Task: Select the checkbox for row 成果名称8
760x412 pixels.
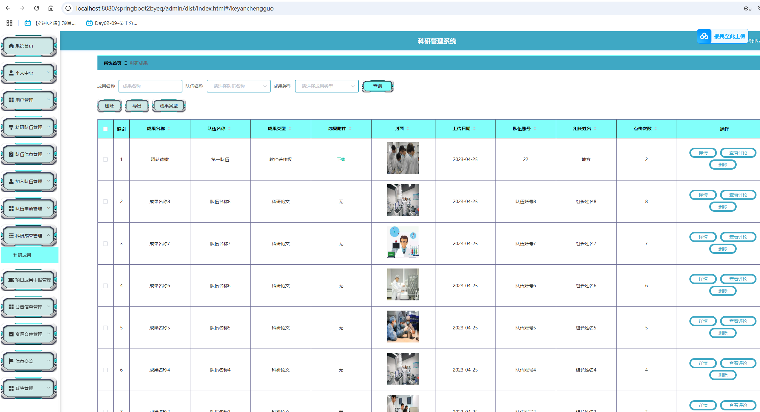Action: [x=105, y=202]
